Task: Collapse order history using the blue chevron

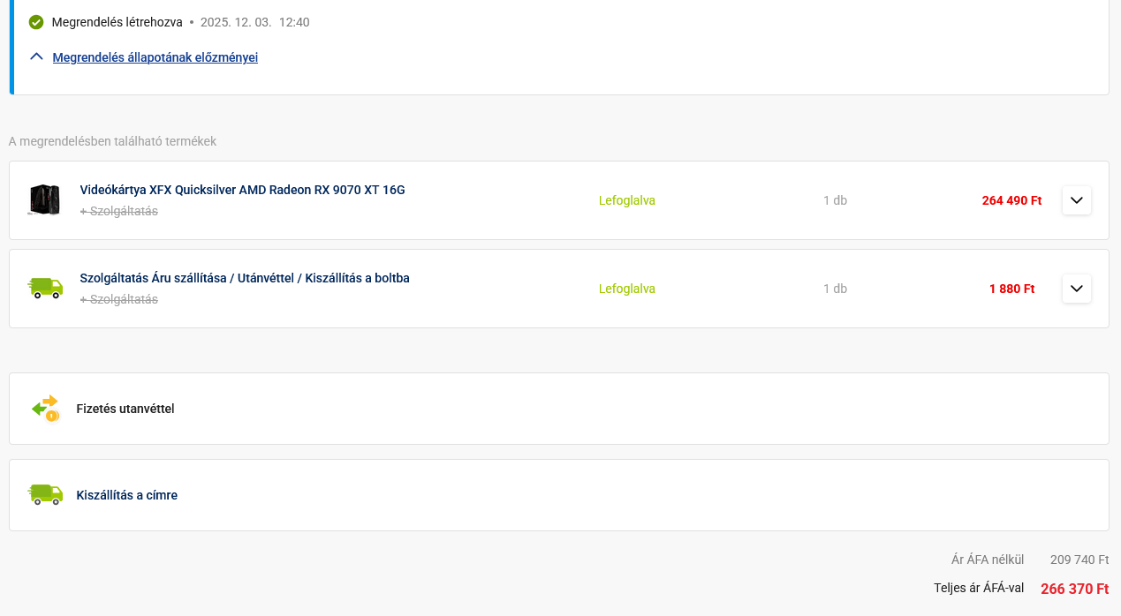Action: click(36, 56)
